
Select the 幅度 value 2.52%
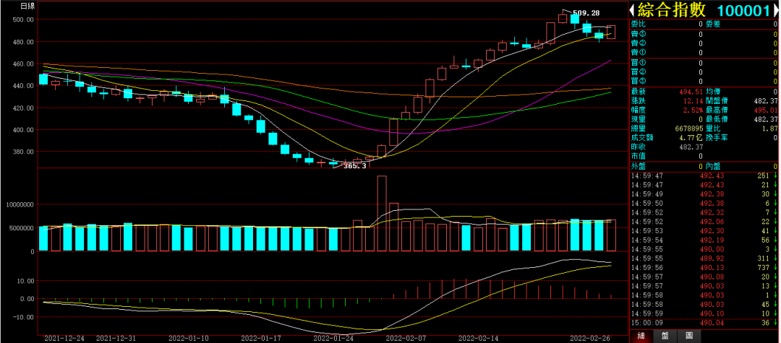(693, 110)
